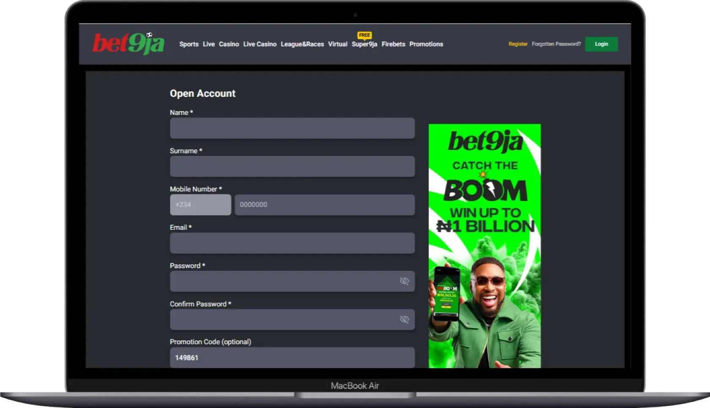Open the Casino page

click(229, 44)
